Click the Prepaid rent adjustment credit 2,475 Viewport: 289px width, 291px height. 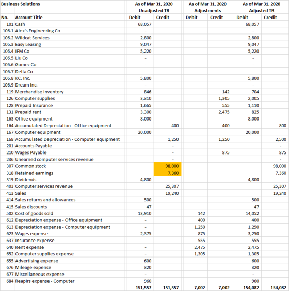(224, 112)
